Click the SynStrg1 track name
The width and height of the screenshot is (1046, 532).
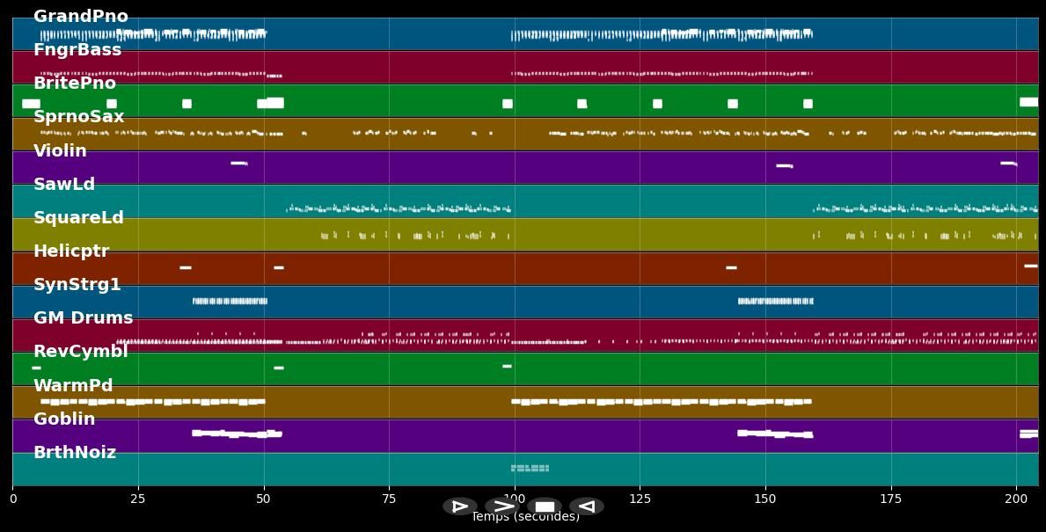[77, 285]
